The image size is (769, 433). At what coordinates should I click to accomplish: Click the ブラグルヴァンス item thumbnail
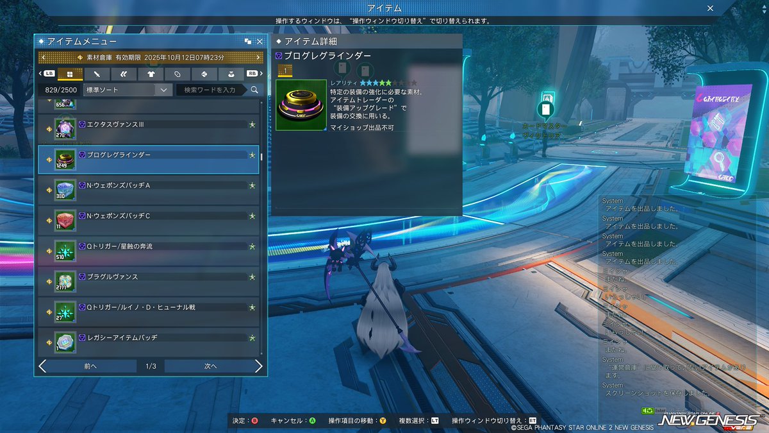65,281
